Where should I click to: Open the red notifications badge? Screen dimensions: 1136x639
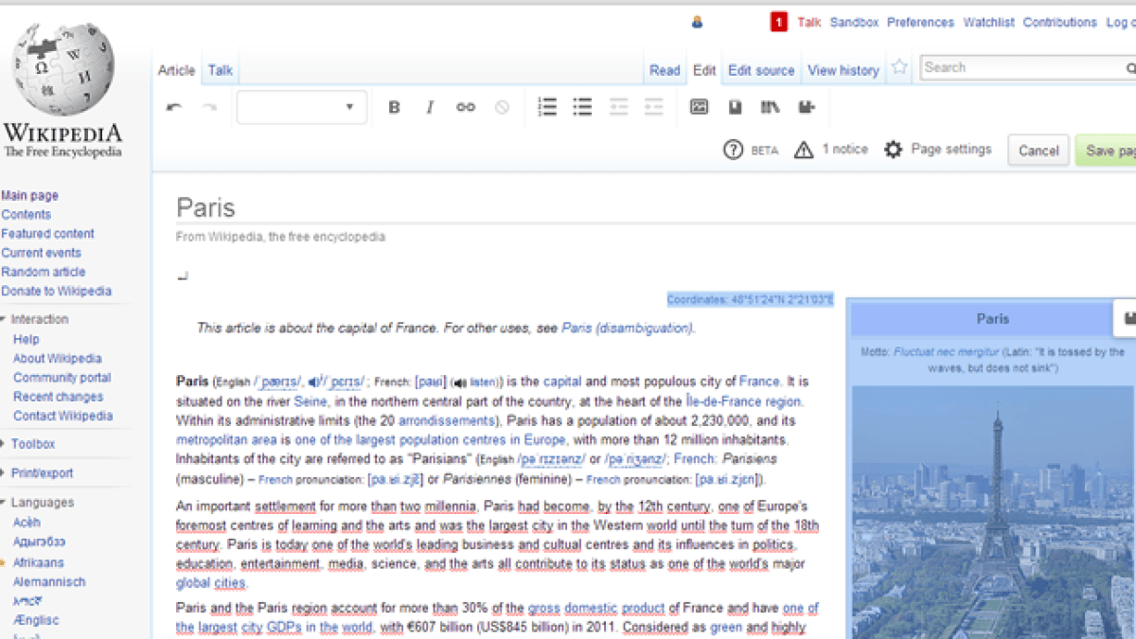click(x=778, y=22)
